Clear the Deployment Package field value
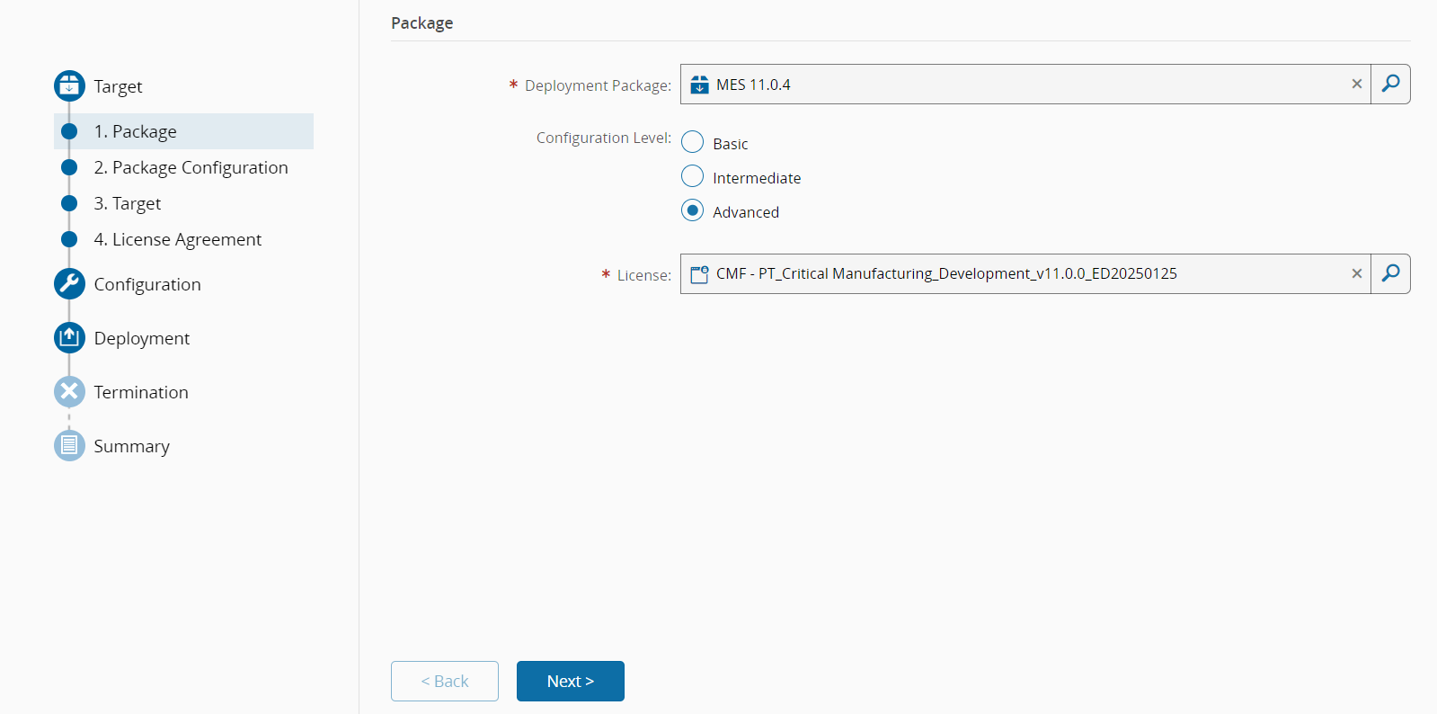The width and height of the screenshot is (1437, 714). (x=1357, y=85)
